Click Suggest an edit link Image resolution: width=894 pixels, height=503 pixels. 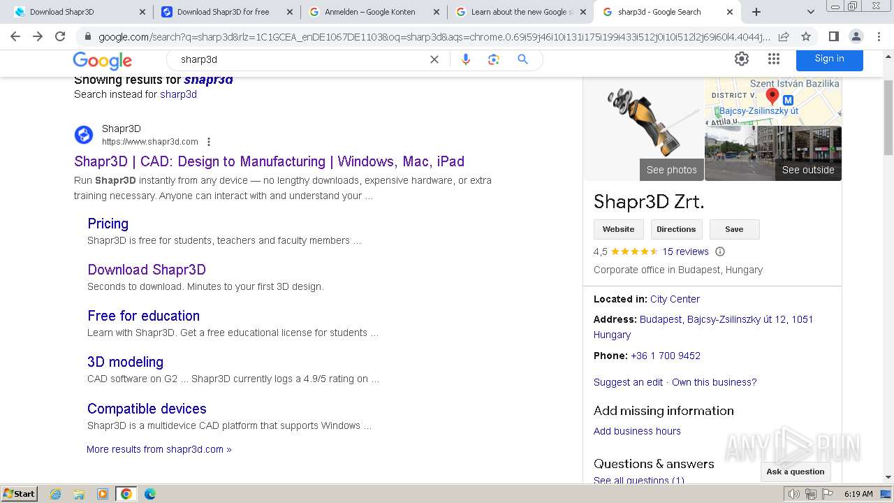[628, 382]
